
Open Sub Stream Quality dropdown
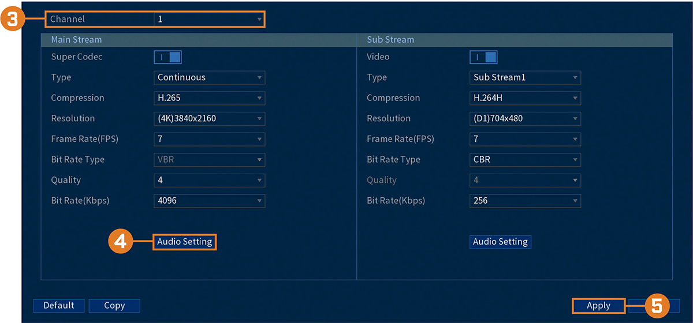pyautogui.click(x=526, y=180)
